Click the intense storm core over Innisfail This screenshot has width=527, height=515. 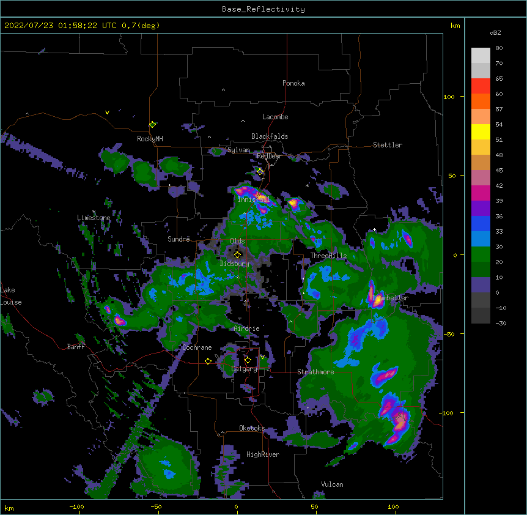coord(254,196)
